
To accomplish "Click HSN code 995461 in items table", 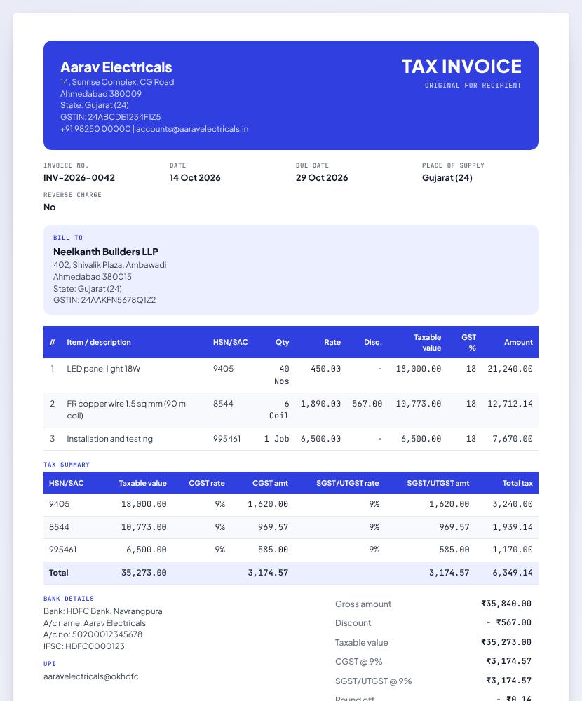I will click(x=226, y=439).
